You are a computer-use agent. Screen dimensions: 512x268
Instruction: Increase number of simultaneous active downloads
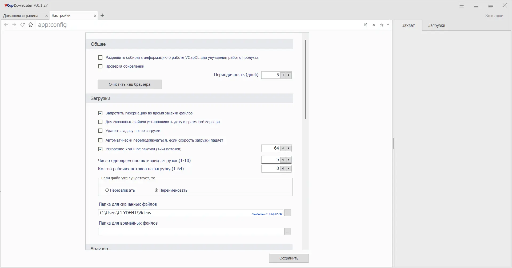point(289,160)
